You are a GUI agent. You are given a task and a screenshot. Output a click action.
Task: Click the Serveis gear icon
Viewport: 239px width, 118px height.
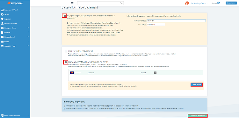tap(2, 14)
